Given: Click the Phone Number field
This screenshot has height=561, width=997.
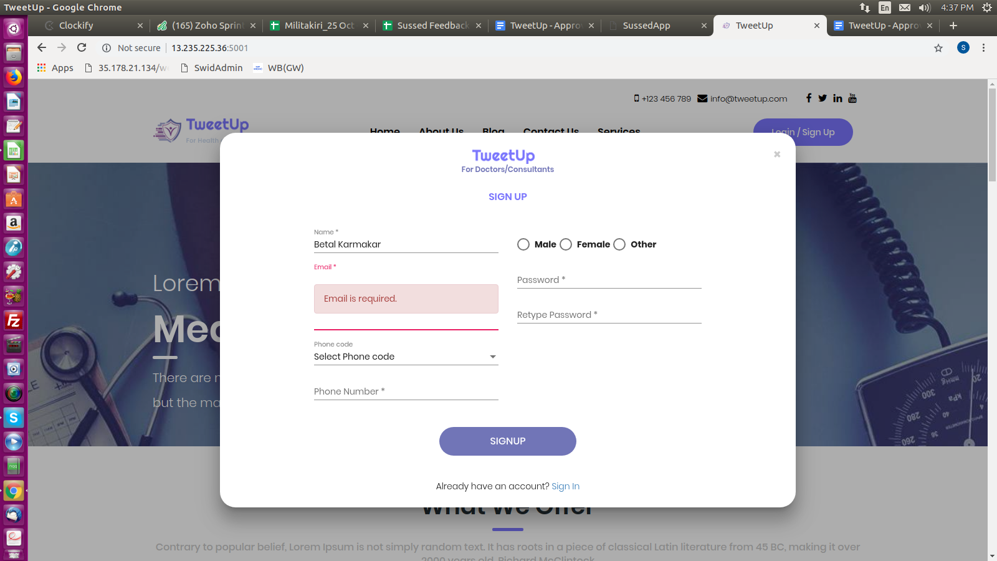Looking at the screenshot, I should tap(406, 391).
